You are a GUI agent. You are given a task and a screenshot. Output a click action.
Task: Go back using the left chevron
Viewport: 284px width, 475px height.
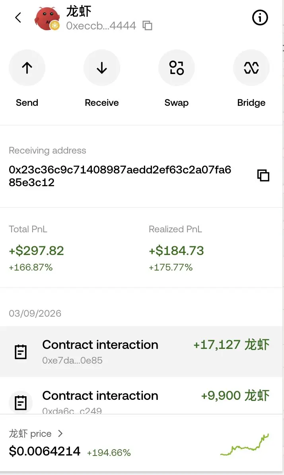(x=18, y=18)
